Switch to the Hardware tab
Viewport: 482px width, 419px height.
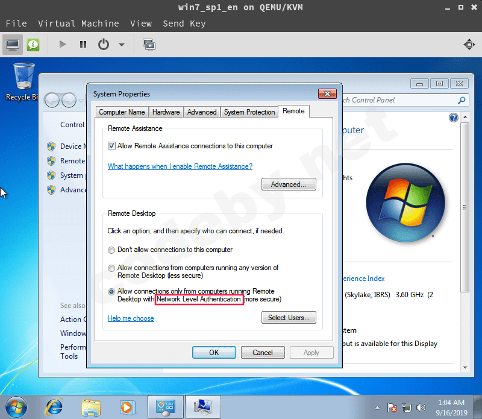click(166, 112)
